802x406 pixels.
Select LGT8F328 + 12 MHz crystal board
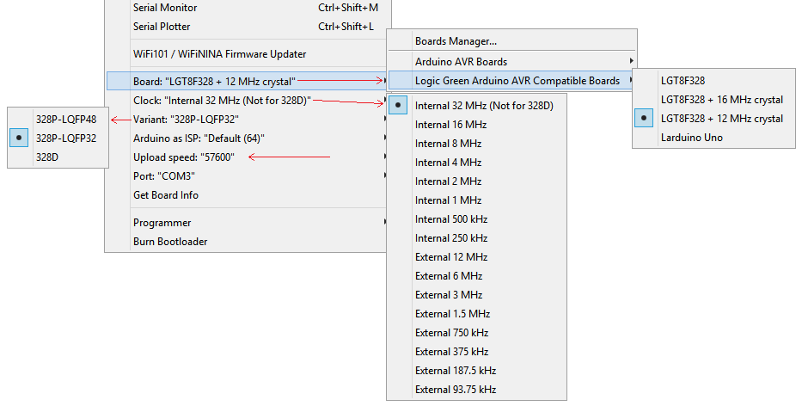pyautogui.click(x=714, y=118)
